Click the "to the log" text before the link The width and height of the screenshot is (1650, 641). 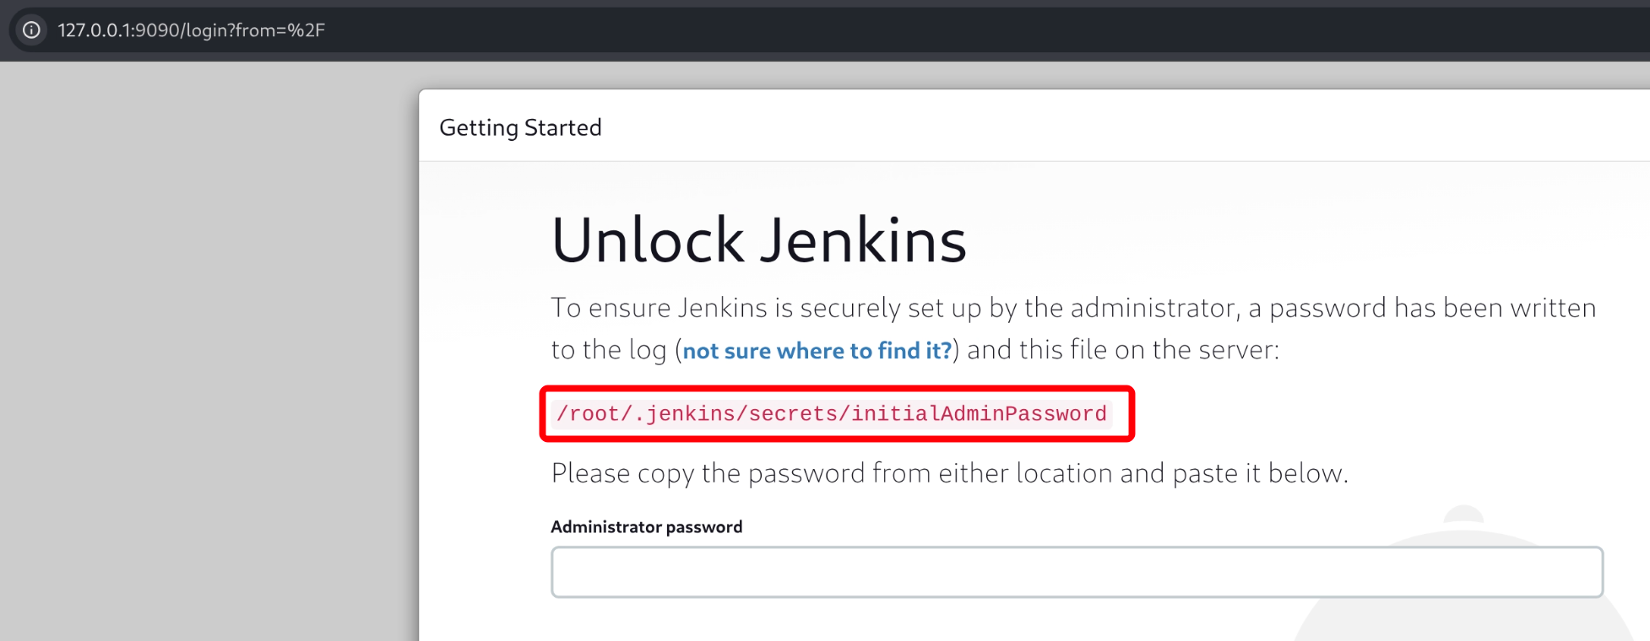click(608, 350)
